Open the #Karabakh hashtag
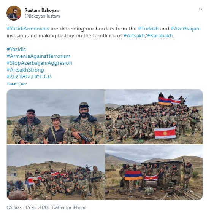Viewport: 214px width, 214px height. 160,36
